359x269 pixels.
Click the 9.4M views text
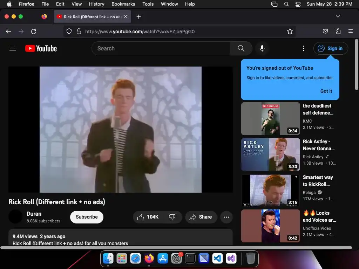click(25, 236)
